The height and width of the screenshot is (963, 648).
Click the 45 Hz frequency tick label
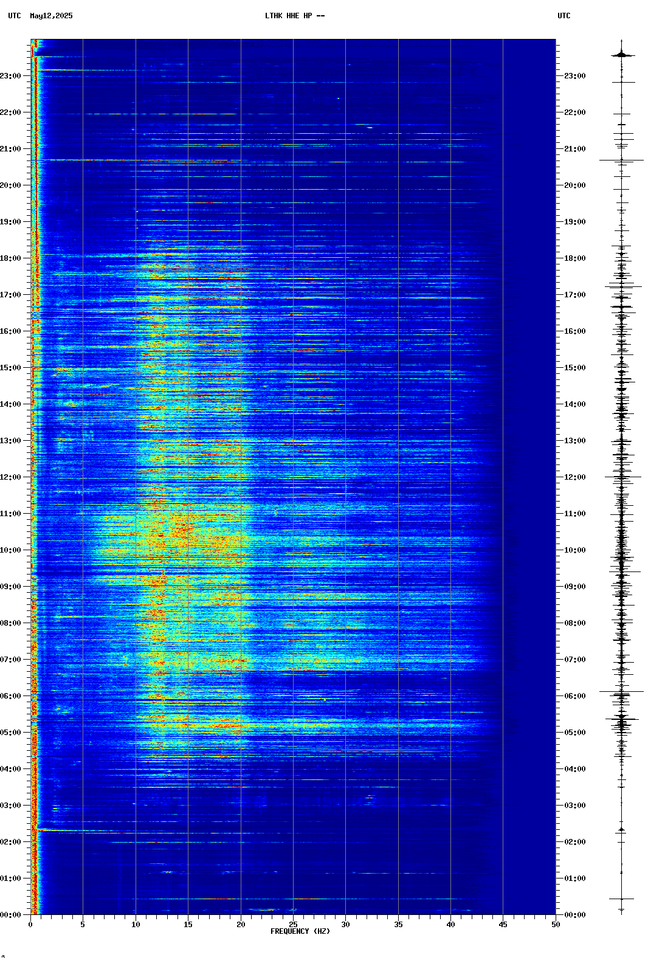click(x=503, y=925)
